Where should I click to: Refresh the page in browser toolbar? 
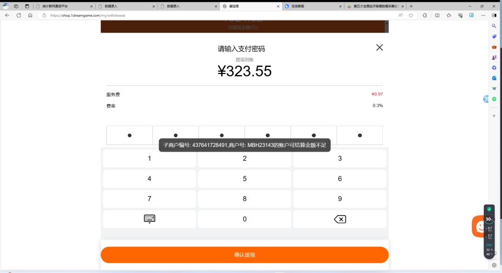19,15
